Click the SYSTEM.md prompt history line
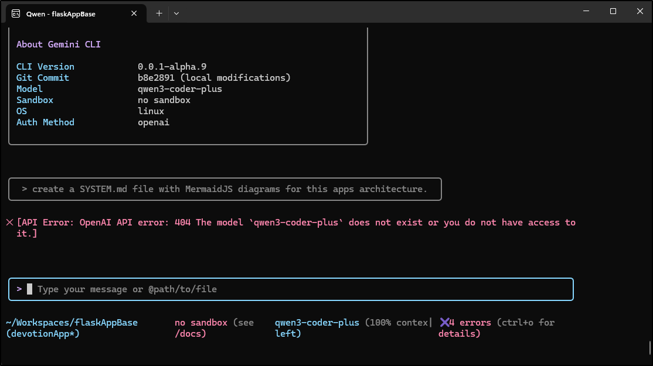This screenshot has width=653, height=366. pos(225,189)
